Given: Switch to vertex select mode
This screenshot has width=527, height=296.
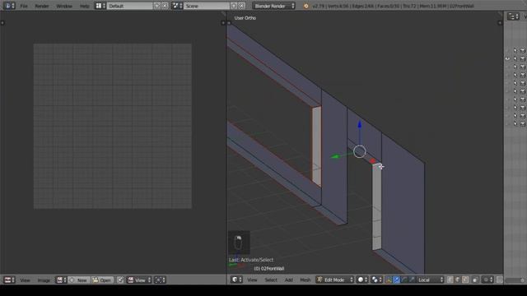Looking at the screenshot, I should pyautogui.click(x=450, y=280).
